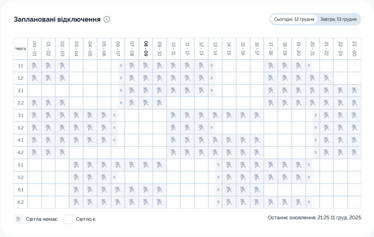Click empty cell for queue 5.1 at 00-01

coord(34,165)
